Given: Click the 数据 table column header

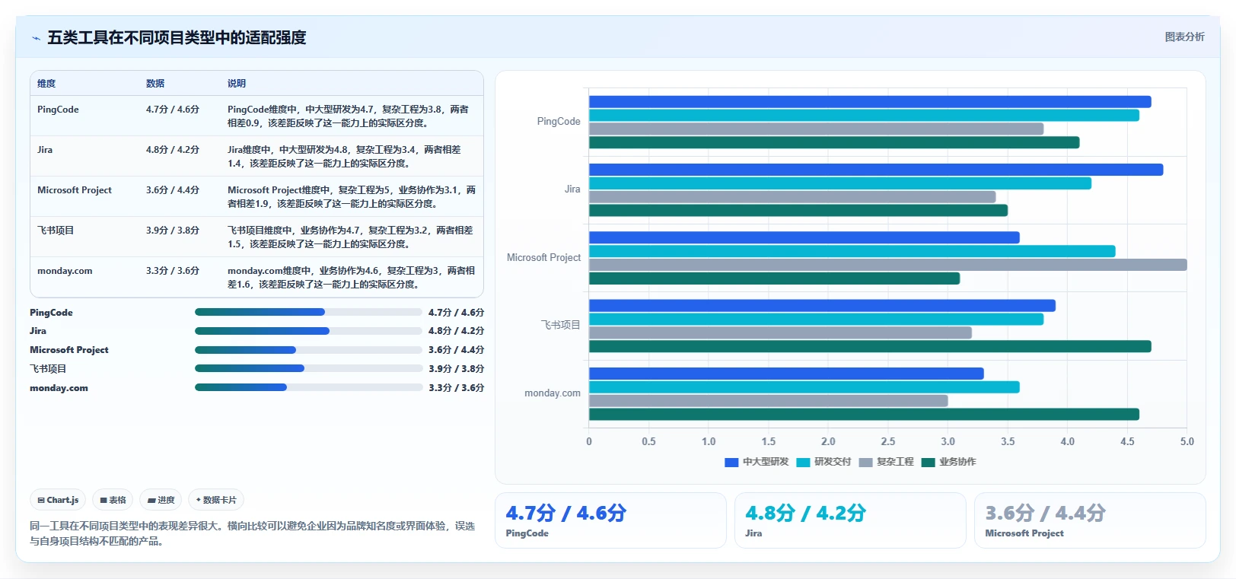Looking at the screenshot, I should pyautogui.click(x=155, y=84).
